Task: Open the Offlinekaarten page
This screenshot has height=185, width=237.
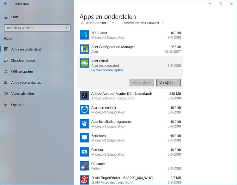Action: pyautogui.click(x=22, y=71)
